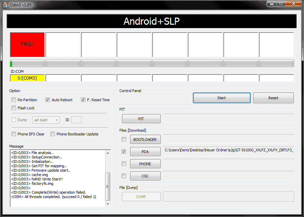Click the Reset button
The width and height of the screenshot is (304, 217).
tap(273, 98)
